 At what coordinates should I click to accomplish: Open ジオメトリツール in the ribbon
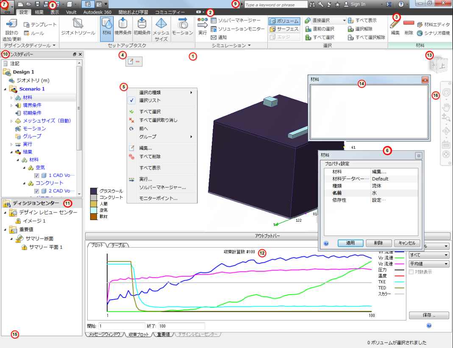click(78, 26)
